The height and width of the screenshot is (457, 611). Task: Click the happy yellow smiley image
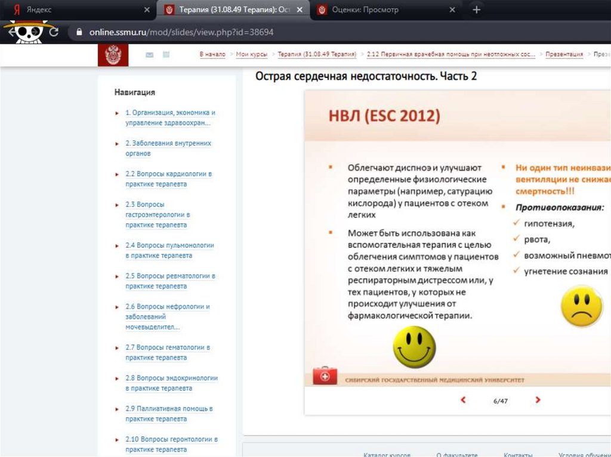pyautogui.click(x=414, y=347)
